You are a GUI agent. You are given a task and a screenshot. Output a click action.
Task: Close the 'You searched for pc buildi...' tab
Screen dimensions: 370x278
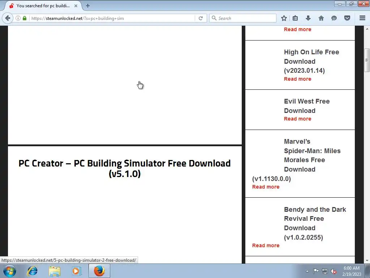click(76, 6)
